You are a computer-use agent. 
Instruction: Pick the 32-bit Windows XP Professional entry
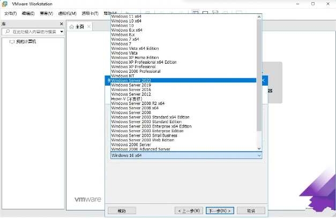[183, 67]
